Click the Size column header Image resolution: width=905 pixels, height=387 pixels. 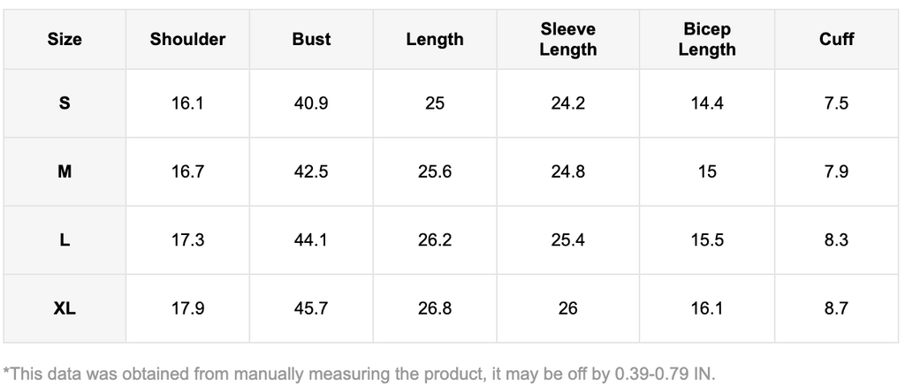click(65, 40)
